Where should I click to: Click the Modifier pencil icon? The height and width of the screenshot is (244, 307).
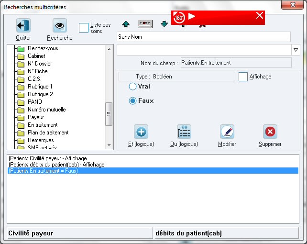227,132
